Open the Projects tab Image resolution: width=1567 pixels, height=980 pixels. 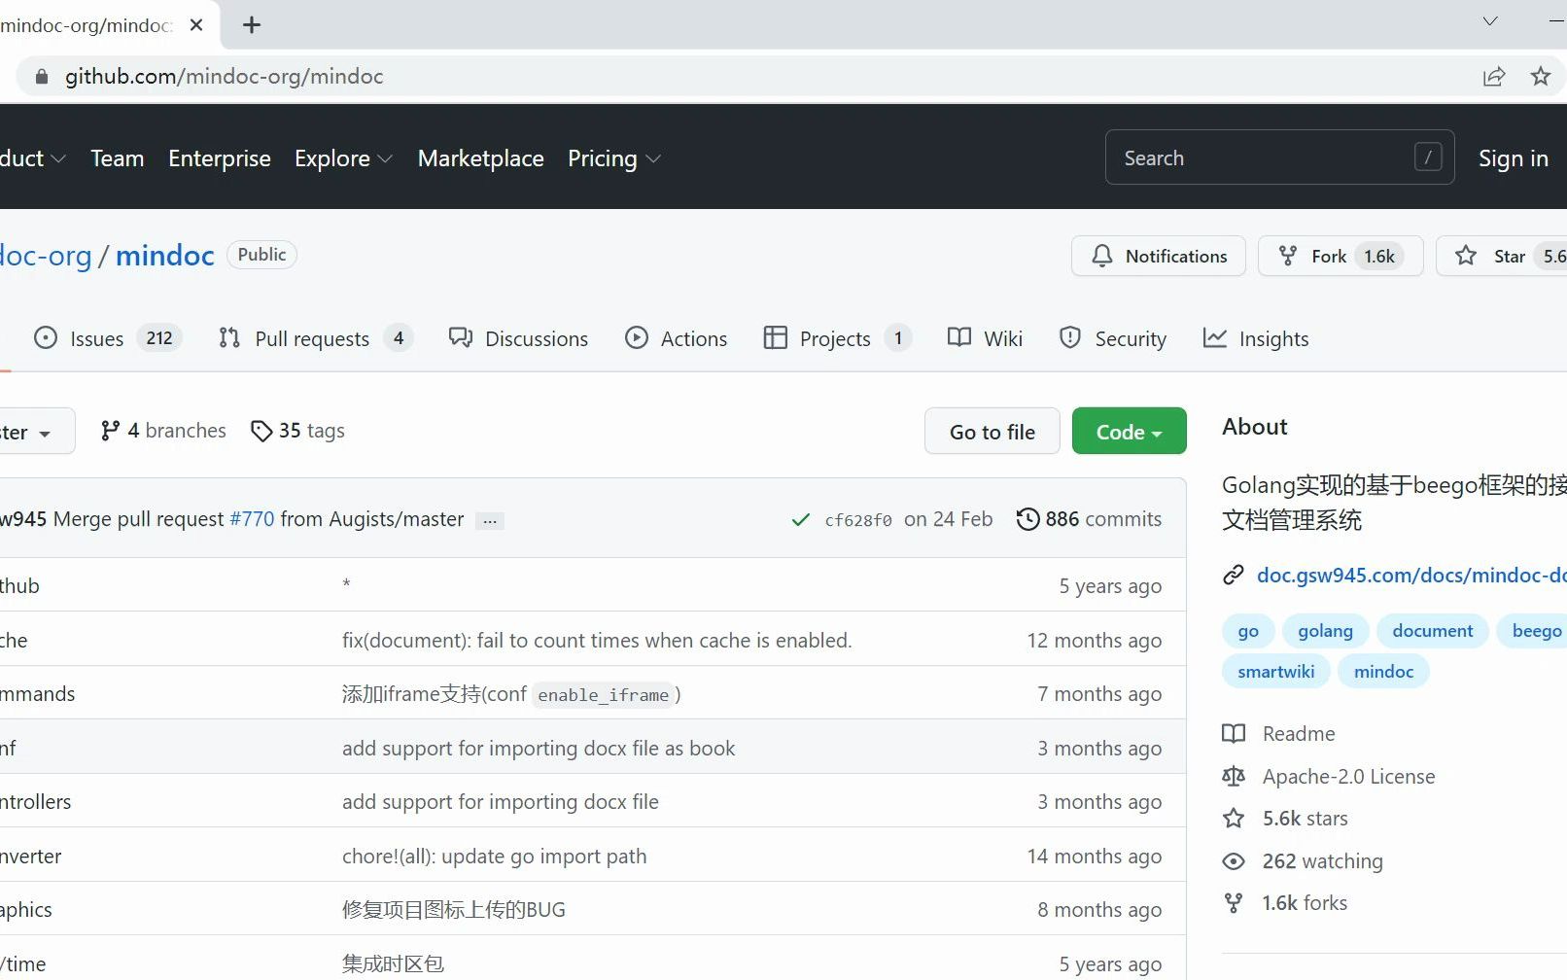click(837, 338)
